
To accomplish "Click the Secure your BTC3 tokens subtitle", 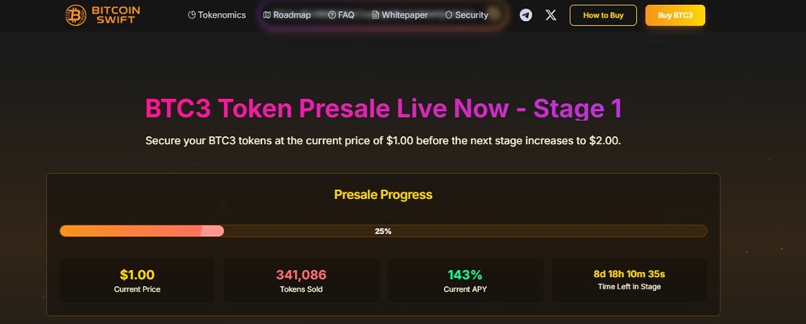I will (383, 141).
